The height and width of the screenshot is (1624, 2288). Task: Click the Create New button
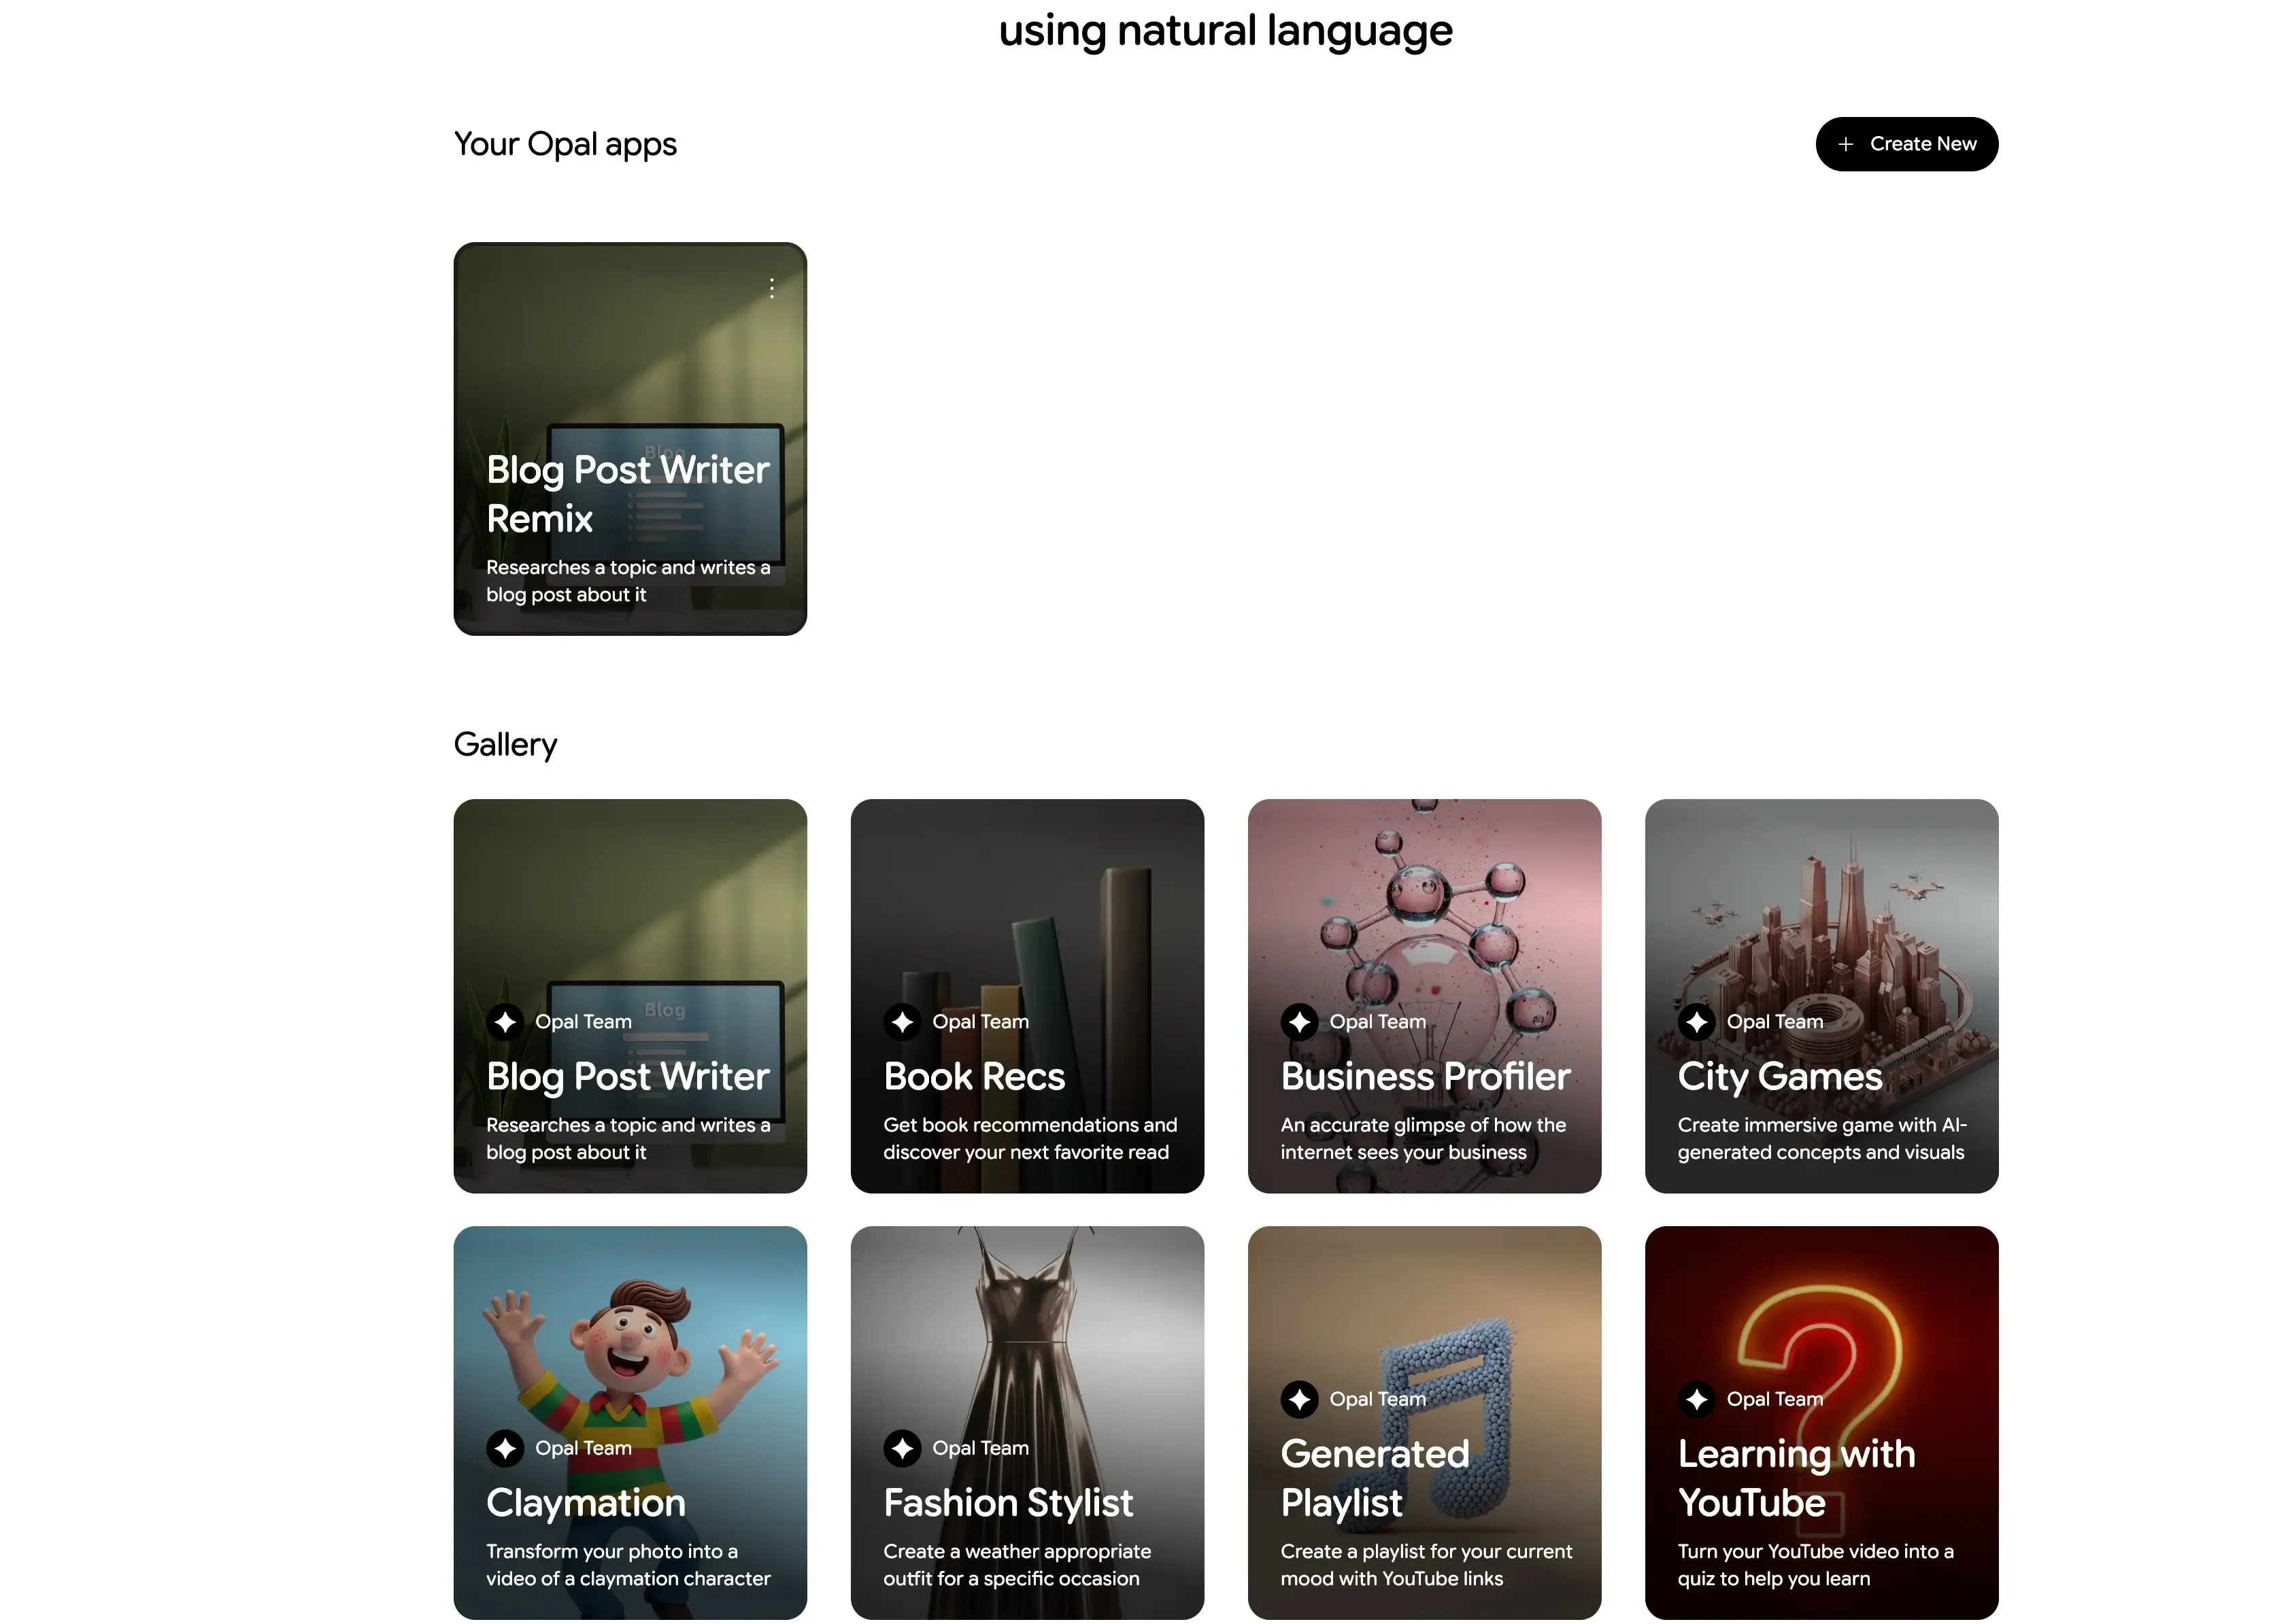click(x=1907, y=143)
